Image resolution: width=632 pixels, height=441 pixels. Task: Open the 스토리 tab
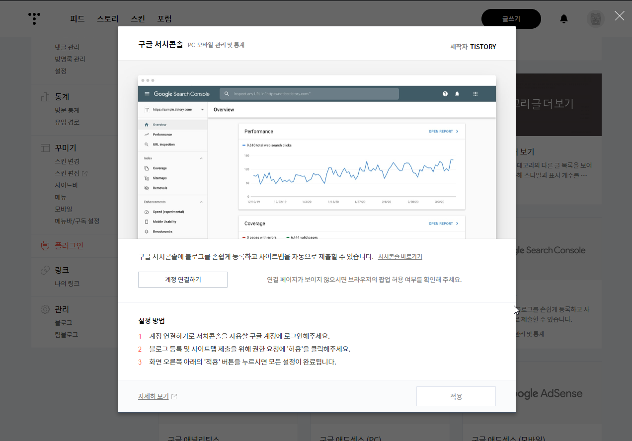click(x=108, y=19)
